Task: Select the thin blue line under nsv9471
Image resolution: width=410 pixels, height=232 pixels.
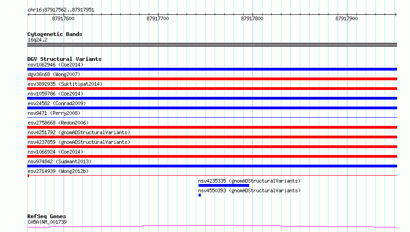Action: 212,117
